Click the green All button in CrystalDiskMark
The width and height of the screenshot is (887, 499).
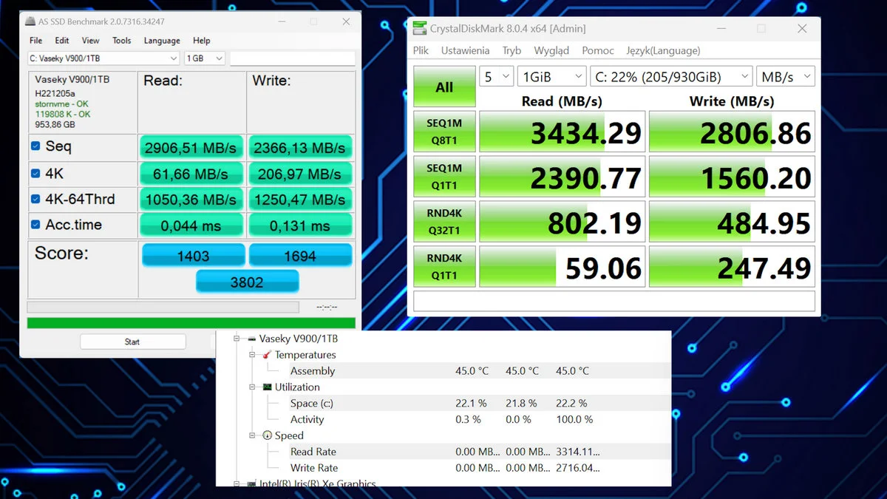[x=444, y=87]
